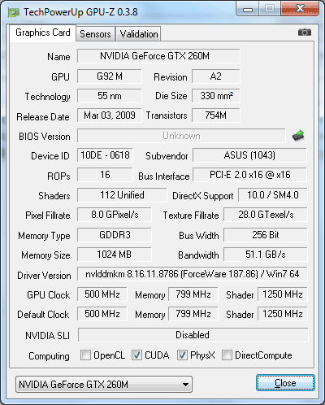Viewport: 325px width, 405px height.
Task: Click the 'Computing' label
Action: click(x=49, y=356)
